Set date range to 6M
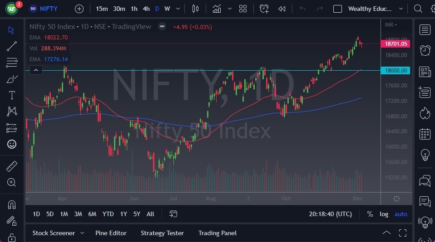Viewport: 435px width, 242px height. pos(92,214)
